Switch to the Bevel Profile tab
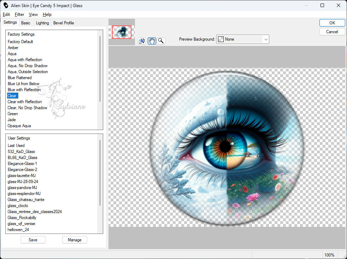Screen dimensions: 347x259 pos(64,23)
